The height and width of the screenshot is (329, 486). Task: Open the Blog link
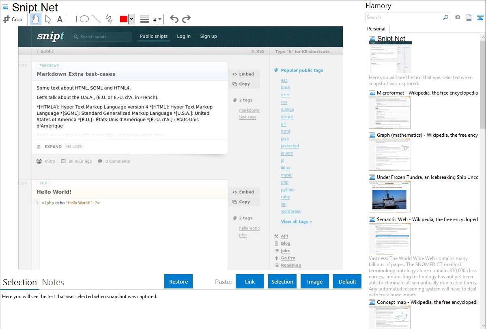tap(286, 243)
